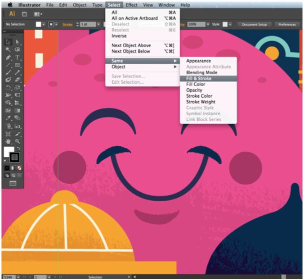Set paint mode to solid Color
The width and height of the screenshot is (304, 280).
point(7,168)
